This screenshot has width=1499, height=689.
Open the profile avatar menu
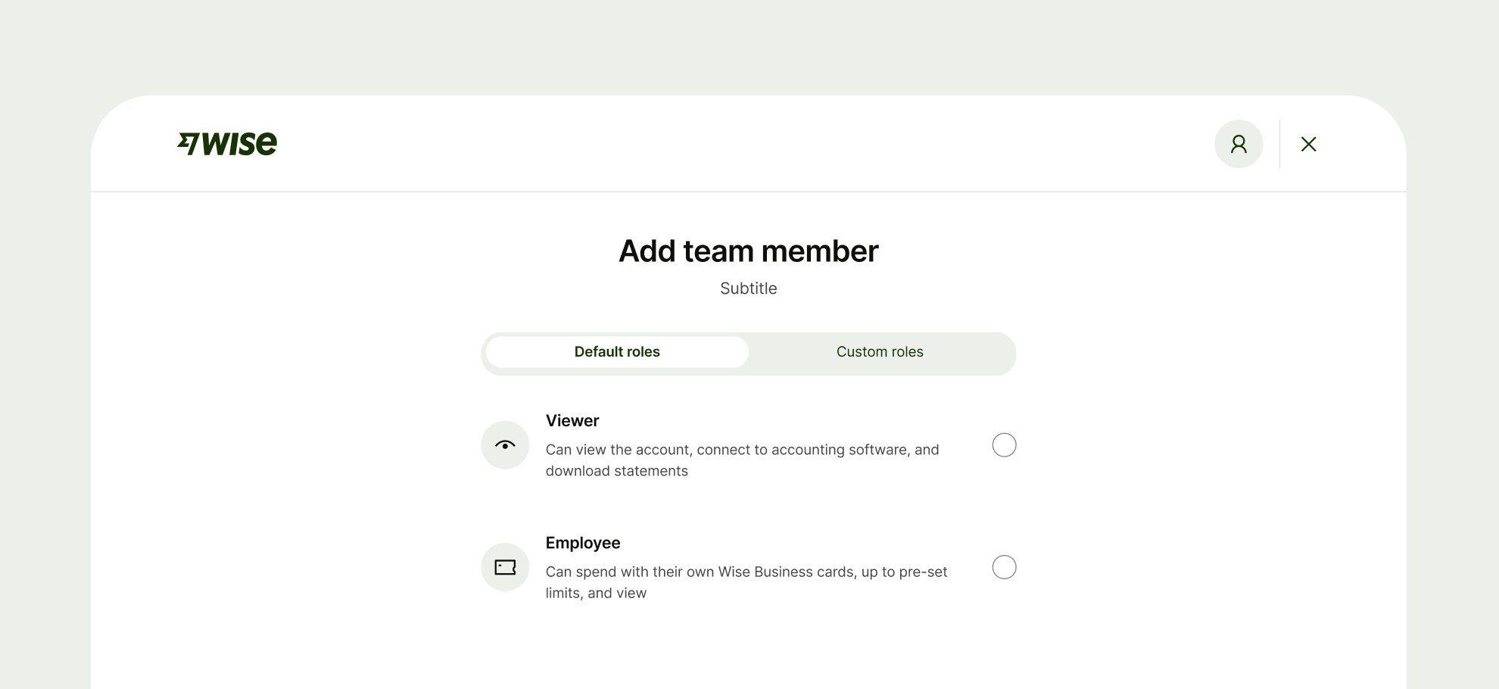pos(1239,144)
